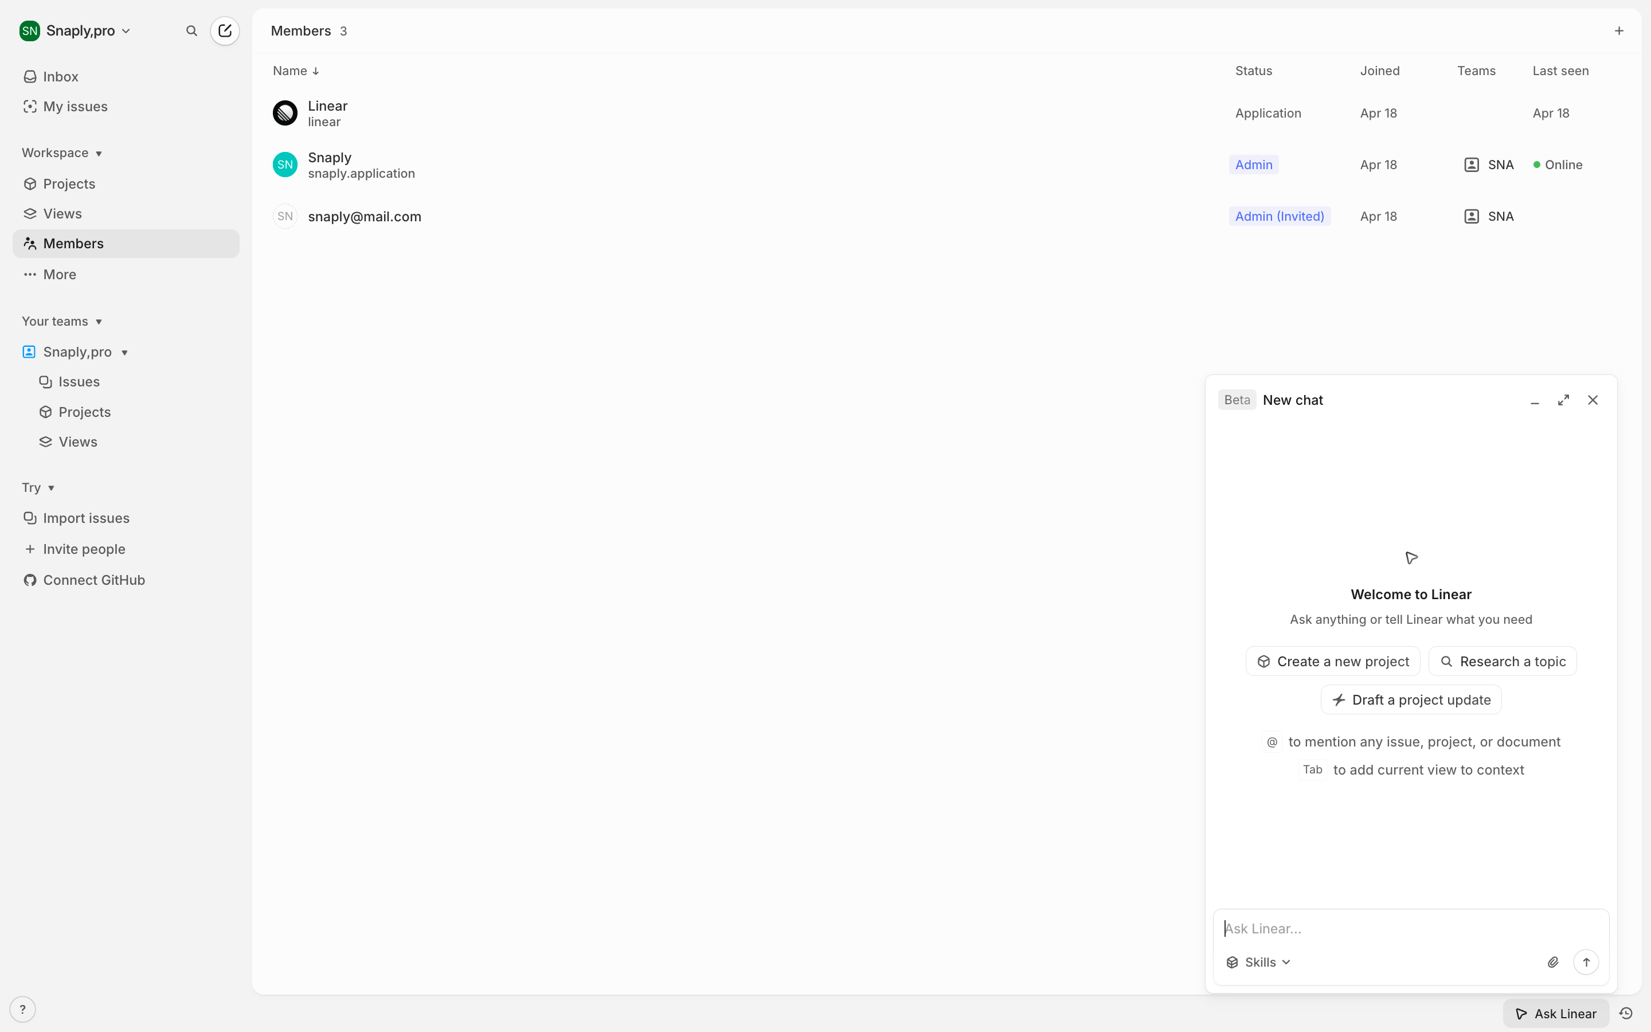Click the Beta badge in chat header

[x=1237, y=400]
